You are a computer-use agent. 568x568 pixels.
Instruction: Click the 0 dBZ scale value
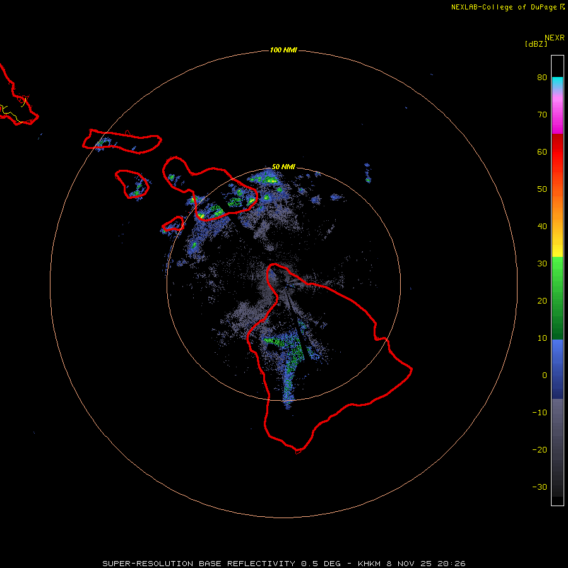click(545, 376)
